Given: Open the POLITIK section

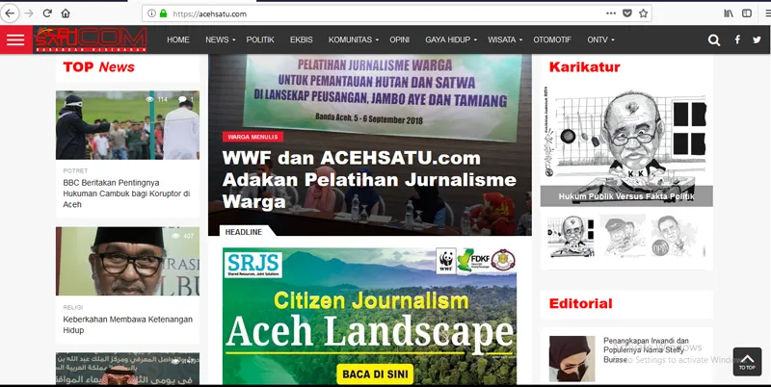Looking at the screenshot, I should (260, 39).
